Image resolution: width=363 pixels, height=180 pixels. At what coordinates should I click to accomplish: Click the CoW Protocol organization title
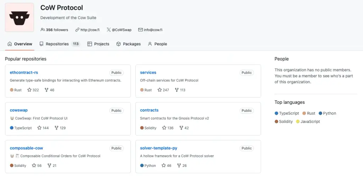[62, 8]
